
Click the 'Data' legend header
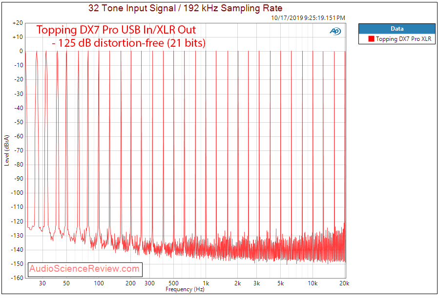click(397, 29)
